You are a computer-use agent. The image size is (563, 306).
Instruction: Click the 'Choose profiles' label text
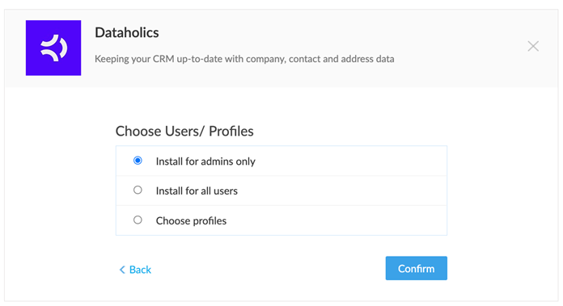[x=191, y=220]
